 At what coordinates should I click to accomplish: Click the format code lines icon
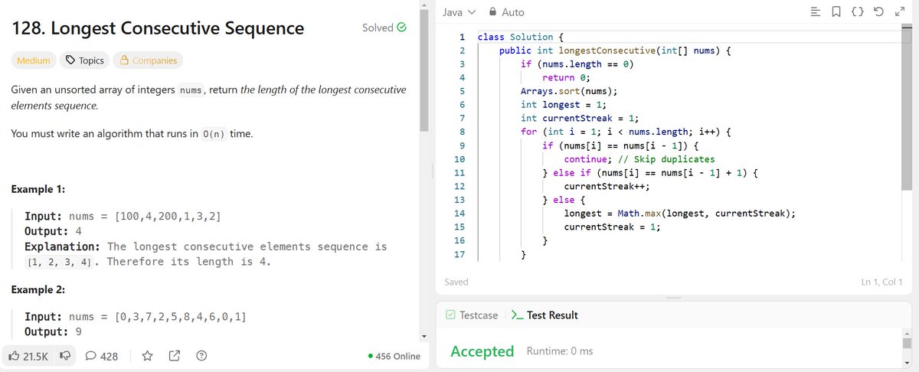click(x=815, y=12)
